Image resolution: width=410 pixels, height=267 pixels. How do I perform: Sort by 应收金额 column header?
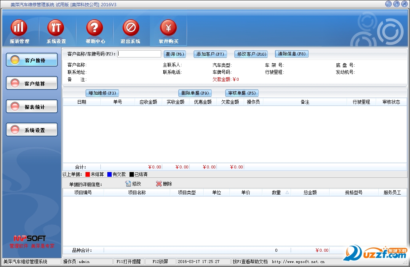tap(148, 102)
